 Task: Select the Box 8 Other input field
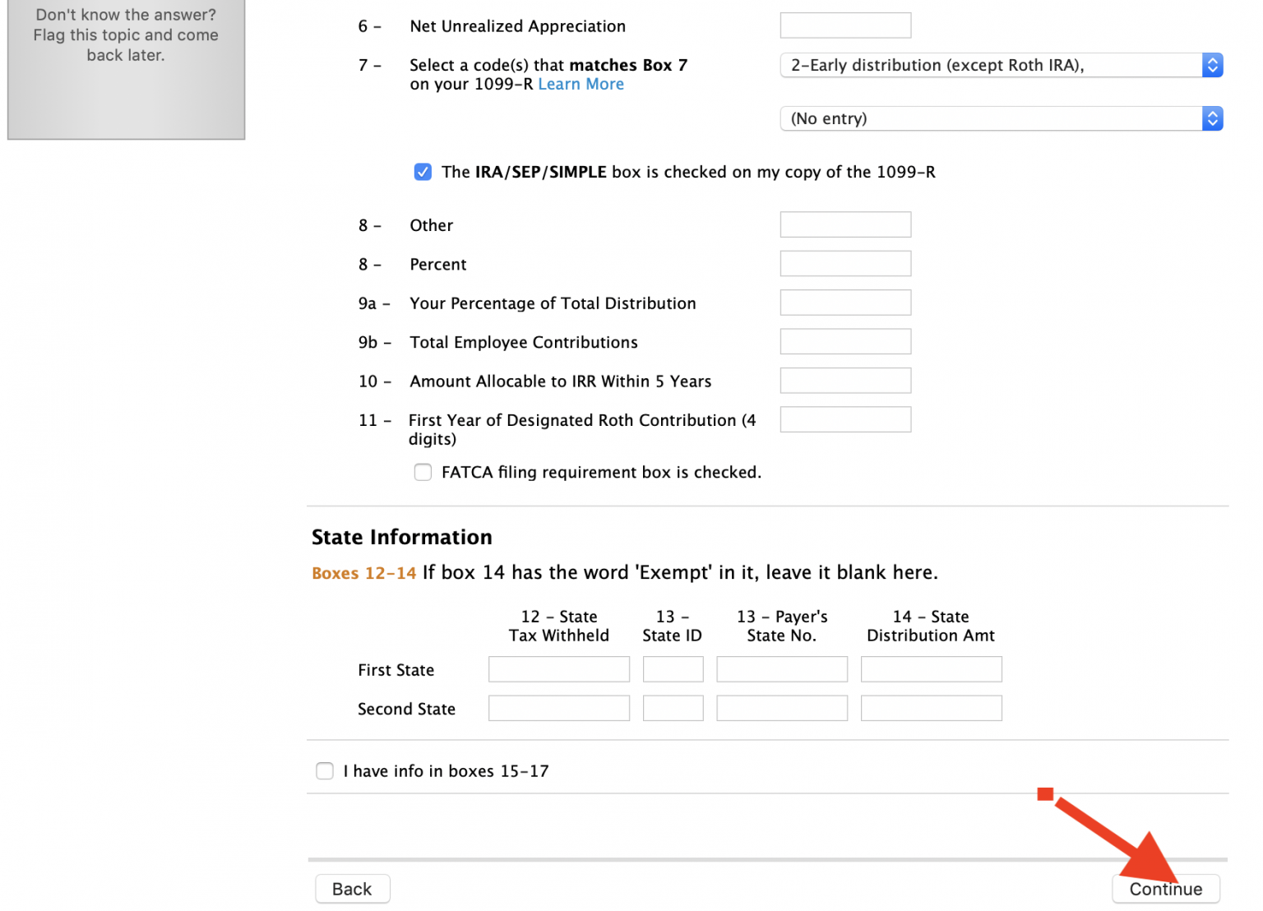[x=845, y=224]
